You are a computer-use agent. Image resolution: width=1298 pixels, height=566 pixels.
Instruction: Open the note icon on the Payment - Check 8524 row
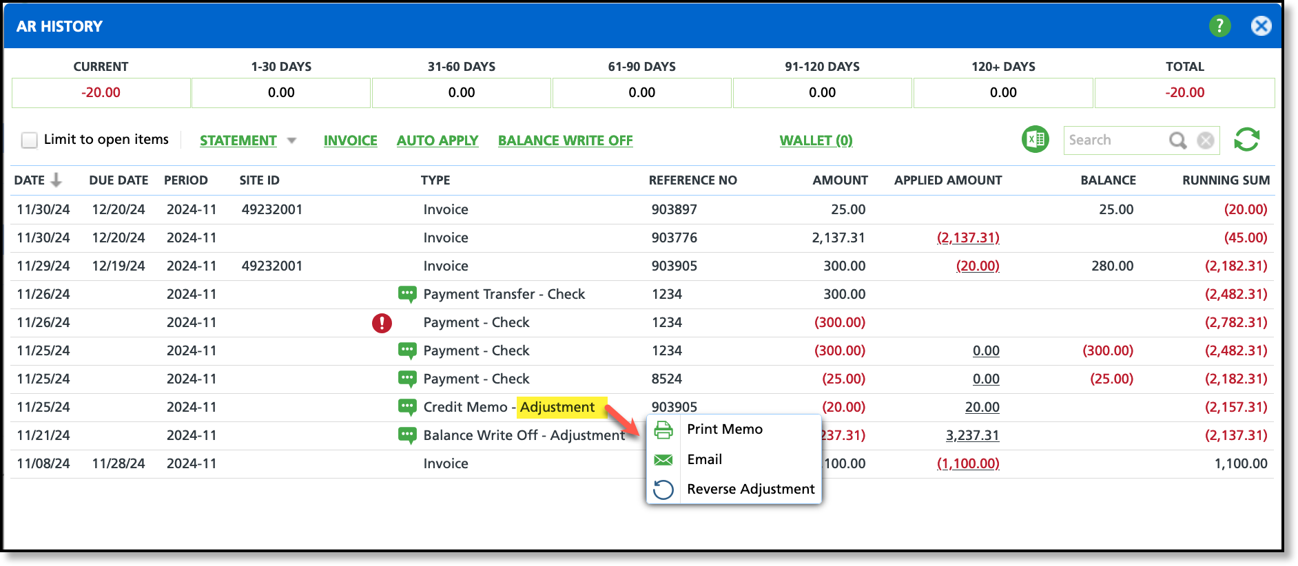point(407,379)
